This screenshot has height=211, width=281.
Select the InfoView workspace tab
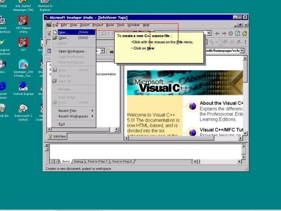[x=57, y=137]
